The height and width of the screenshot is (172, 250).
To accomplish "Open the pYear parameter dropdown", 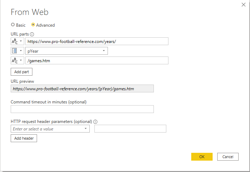I will (104, 51).
